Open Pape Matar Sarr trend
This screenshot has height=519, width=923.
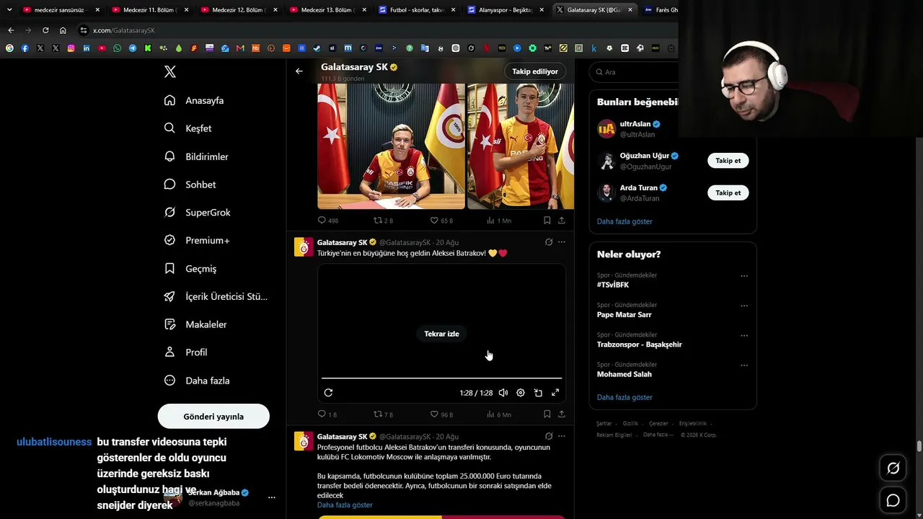(624, 314)
